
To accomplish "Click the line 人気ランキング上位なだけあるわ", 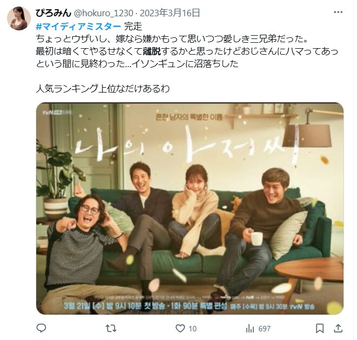I will 103,88.
